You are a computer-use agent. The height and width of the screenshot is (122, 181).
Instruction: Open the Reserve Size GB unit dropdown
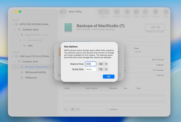(102, 64)
